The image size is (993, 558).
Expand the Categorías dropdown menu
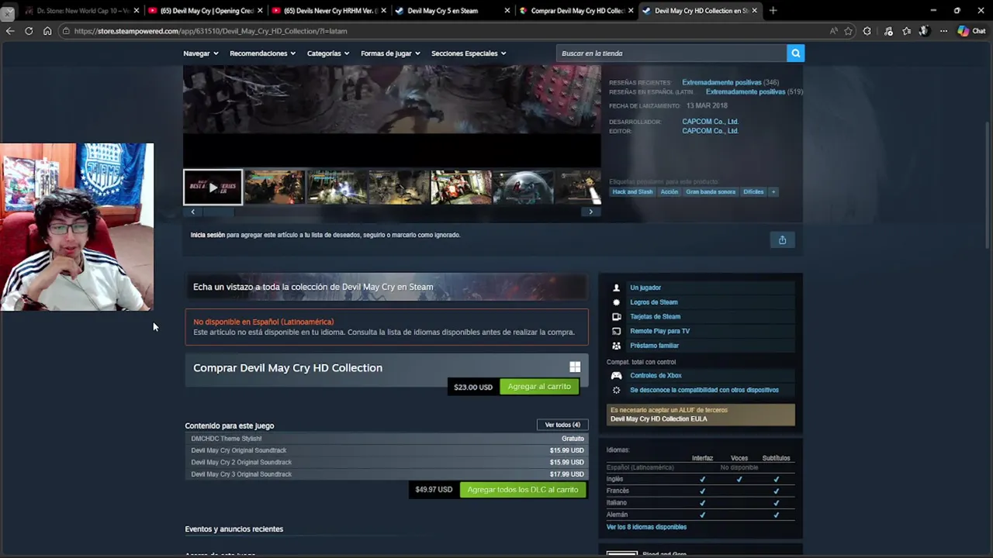tap(328, 53)
